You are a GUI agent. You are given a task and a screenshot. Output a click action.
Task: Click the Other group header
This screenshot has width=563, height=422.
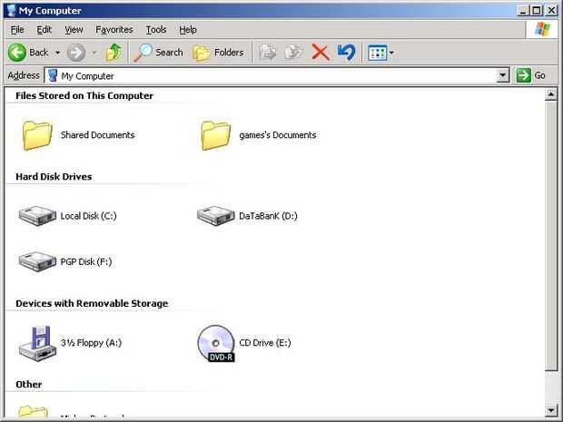[29, 384]
